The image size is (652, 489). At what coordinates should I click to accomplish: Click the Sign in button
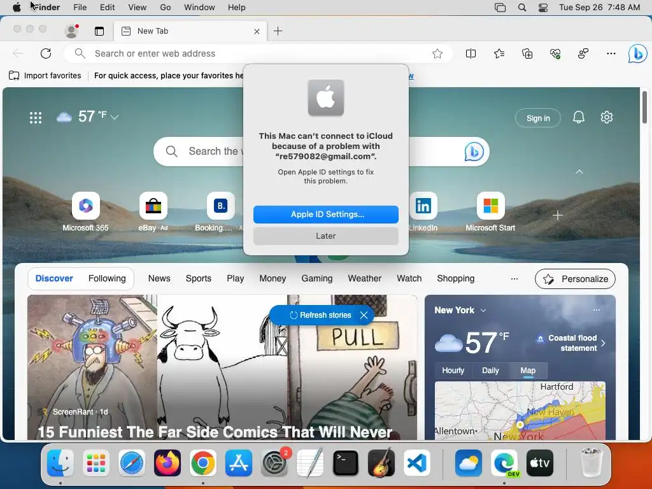[x=538, y=118]
